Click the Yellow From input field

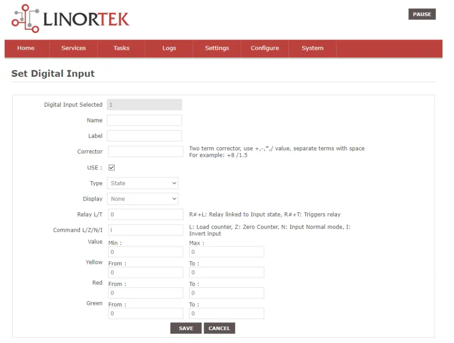[146, 272]
